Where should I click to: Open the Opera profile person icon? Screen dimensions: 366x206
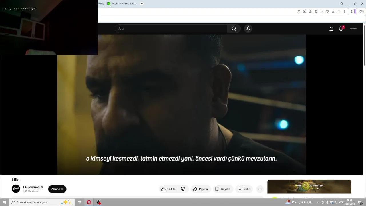tap(345, 11)
